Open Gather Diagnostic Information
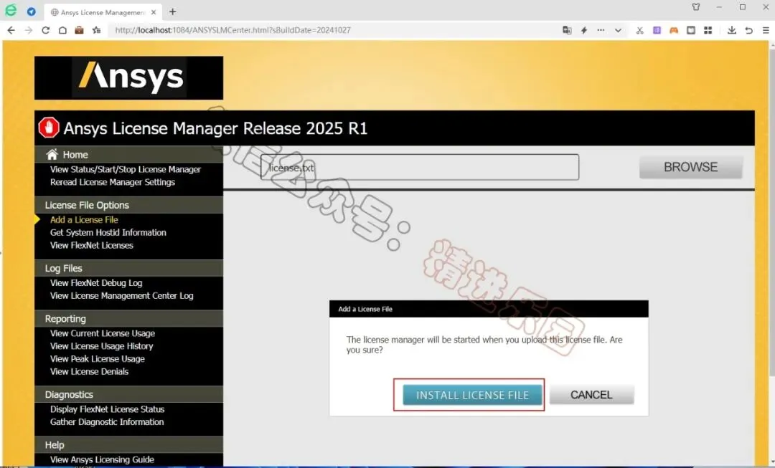This screenshot has height=468, width=775. 107,422
